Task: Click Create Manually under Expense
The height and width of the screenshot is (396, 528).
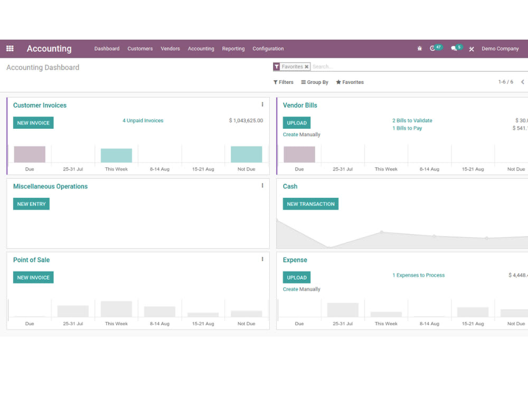Action: [301, 289]
